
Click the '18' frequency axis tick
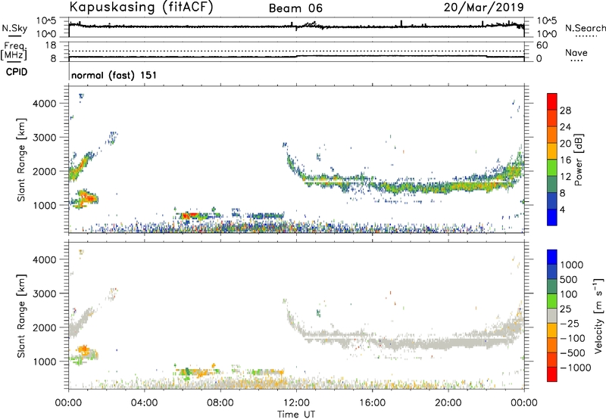coord(50,45)
